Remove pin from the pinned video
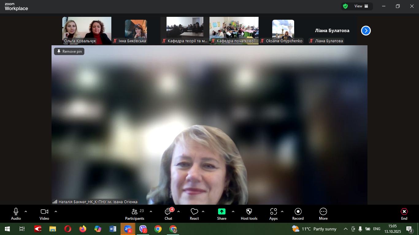Image resolution: width=419 pixels, height=235 pixels. pyautogui.click(x=69, y=51)
